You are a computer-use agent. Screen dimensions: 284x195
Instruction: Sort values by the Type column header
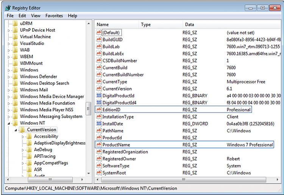pos(161,25)
